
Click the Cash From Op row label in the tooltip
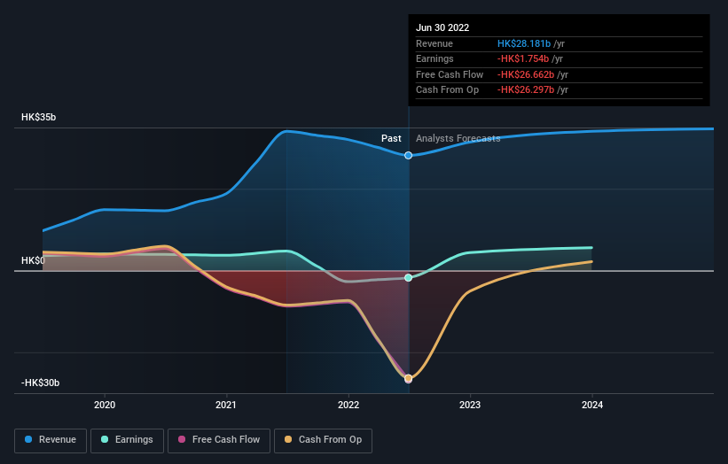447,90
